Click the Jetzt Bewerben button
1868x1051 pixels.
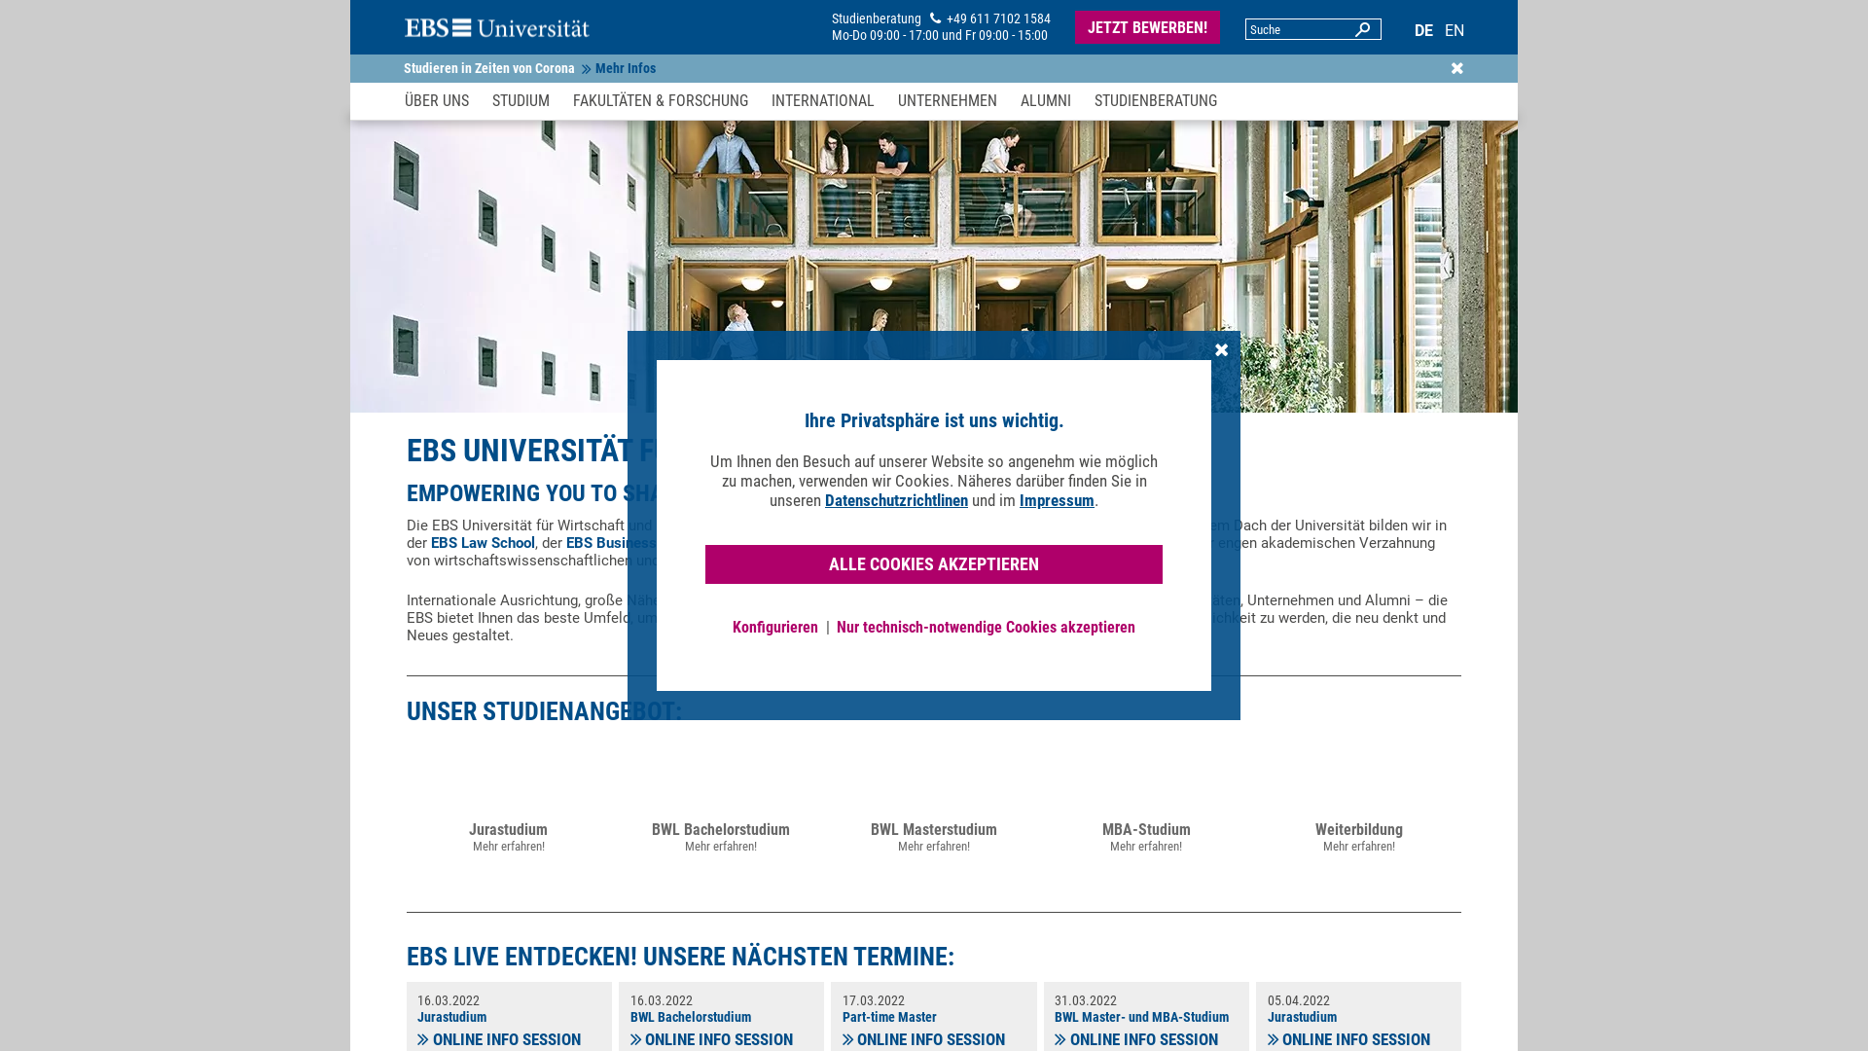click(1147, 28)
